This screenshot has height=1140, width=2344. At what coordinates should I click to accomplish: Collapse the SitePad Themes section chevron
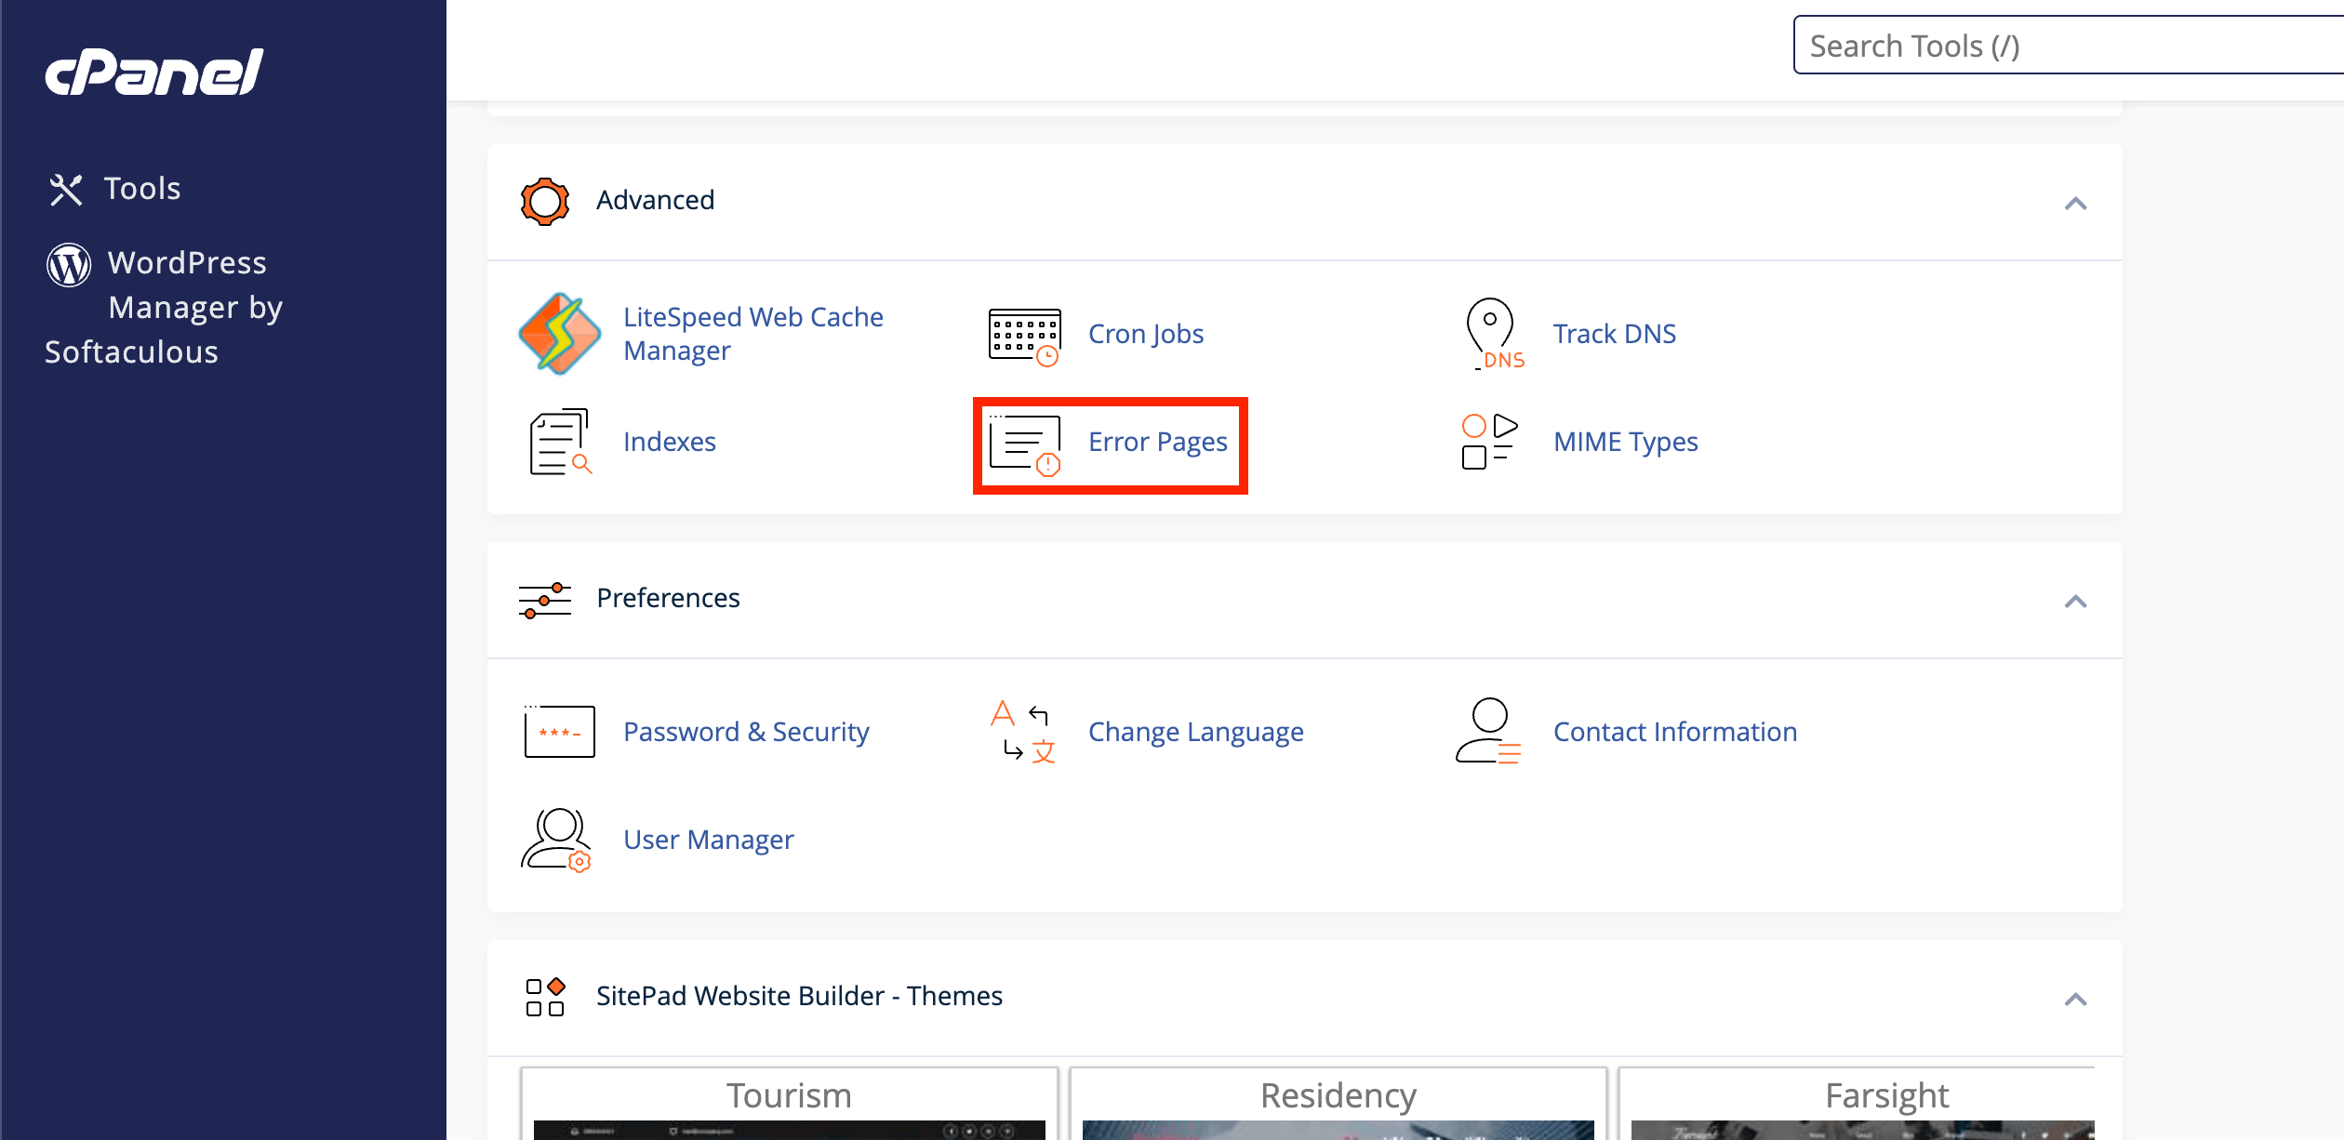click(2075, 1000)
